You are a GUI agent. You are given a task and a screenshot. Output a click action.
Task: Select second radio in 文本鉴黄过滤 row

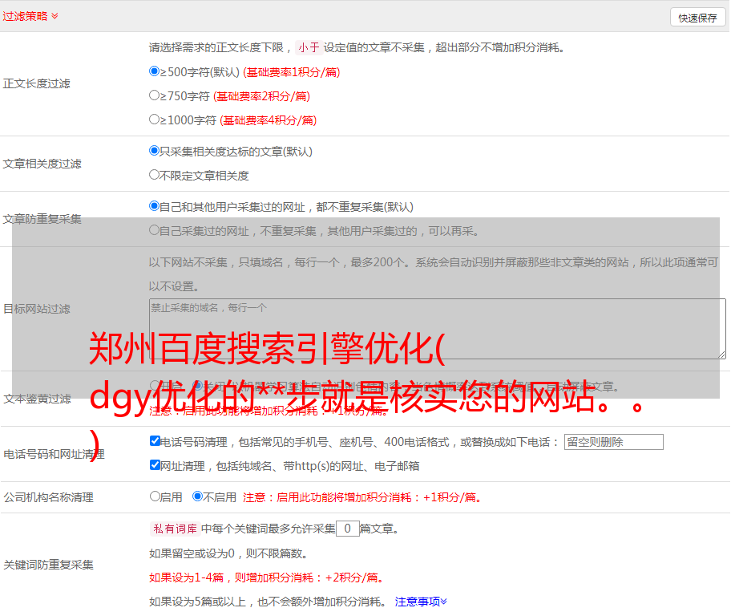pyautogui.click(x=198, y=386)
